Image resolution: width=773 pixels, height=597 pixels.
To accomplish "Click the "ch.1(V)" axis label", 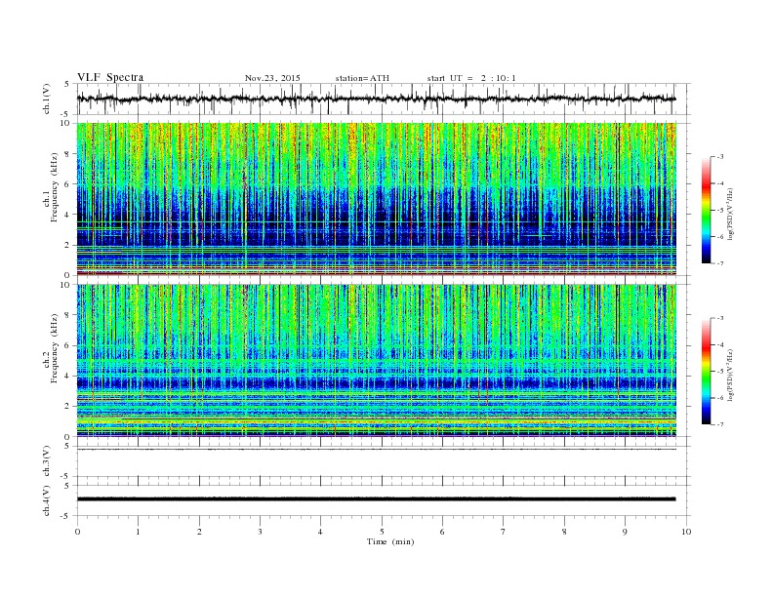I will 46,99.
